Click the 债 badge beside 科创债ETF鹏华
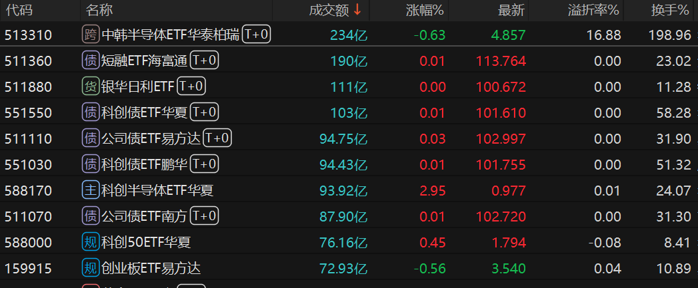The width and height of the screenshot is (698, 288). 91,164
